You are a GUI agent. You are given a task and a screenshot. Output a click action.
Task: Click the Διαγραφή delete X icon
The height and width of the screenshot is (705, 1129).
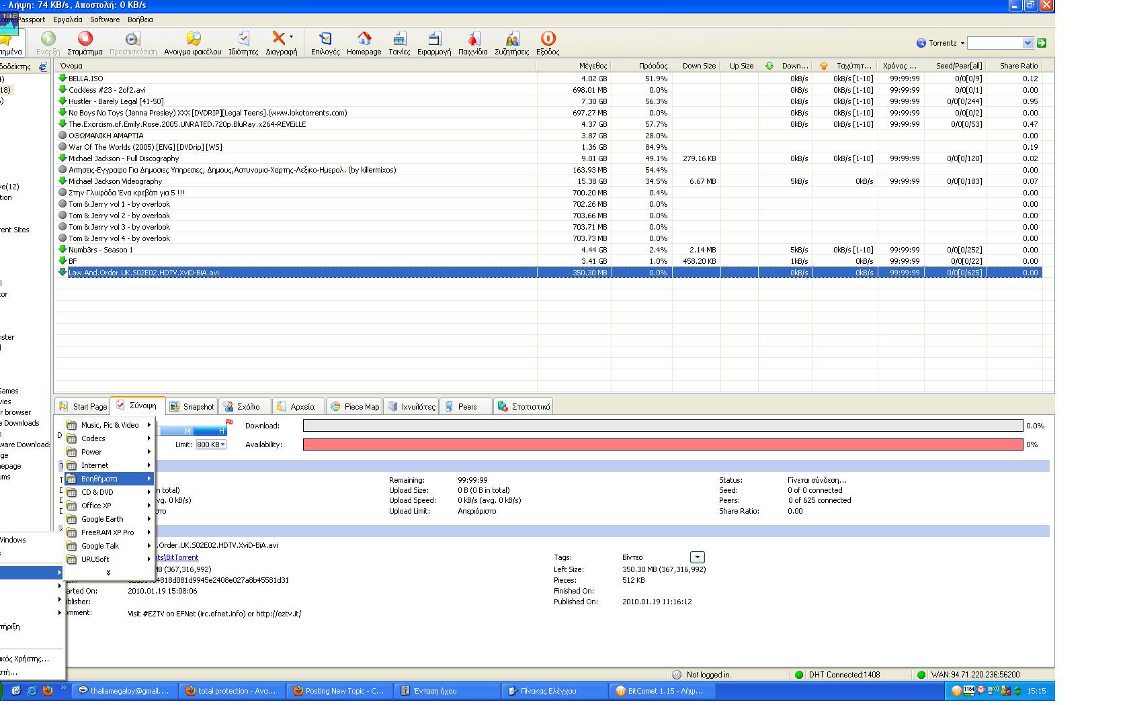278,38
